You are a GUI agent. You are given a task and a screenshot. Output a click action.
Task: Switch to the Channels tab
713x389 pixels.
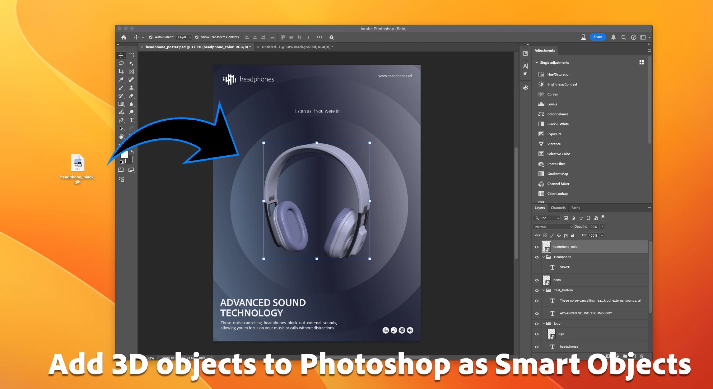(558, 208)
